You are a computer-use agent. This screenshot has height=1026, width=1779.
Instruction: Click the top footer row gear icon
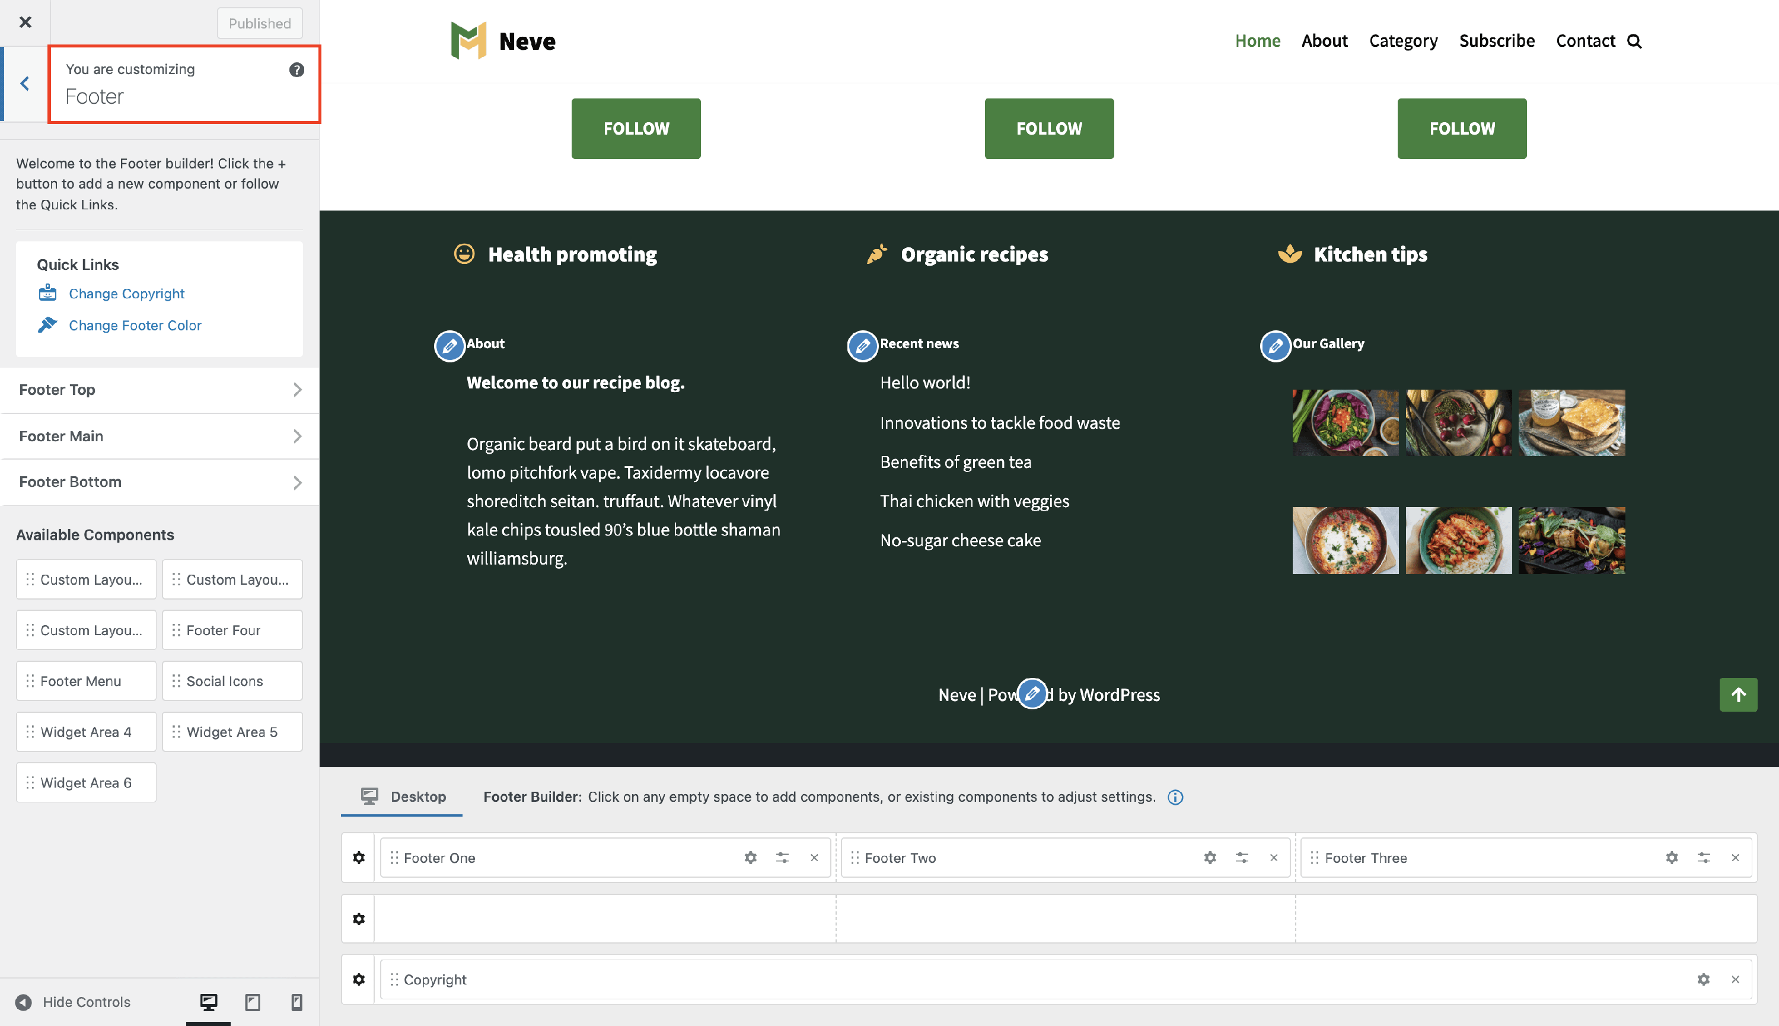[359, 858]
